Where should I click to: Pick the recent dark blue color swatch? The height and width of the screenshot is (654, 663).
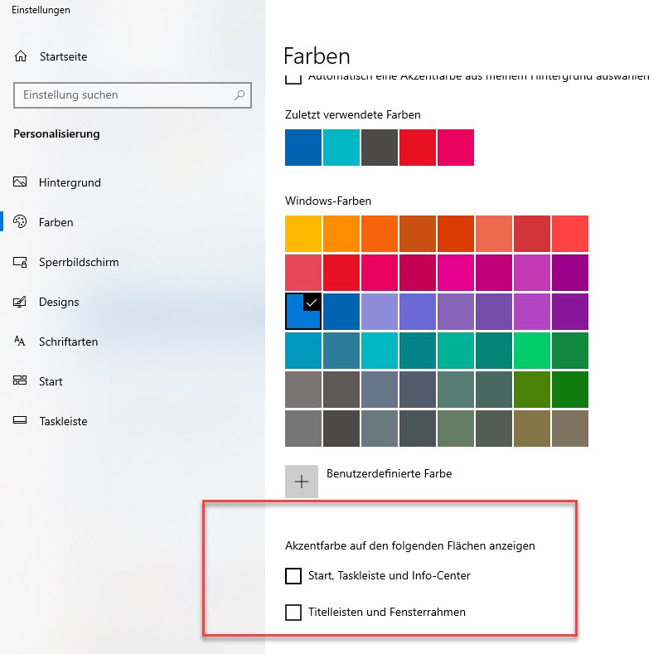tap(303, 148)
